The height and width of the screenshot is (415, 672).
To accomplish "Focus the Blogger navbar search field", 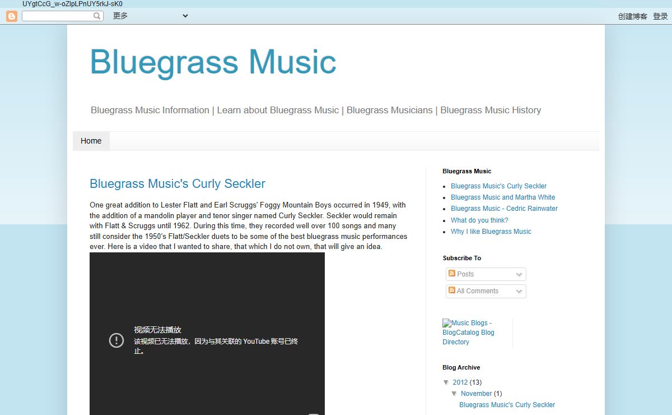I will pos(62,16).
